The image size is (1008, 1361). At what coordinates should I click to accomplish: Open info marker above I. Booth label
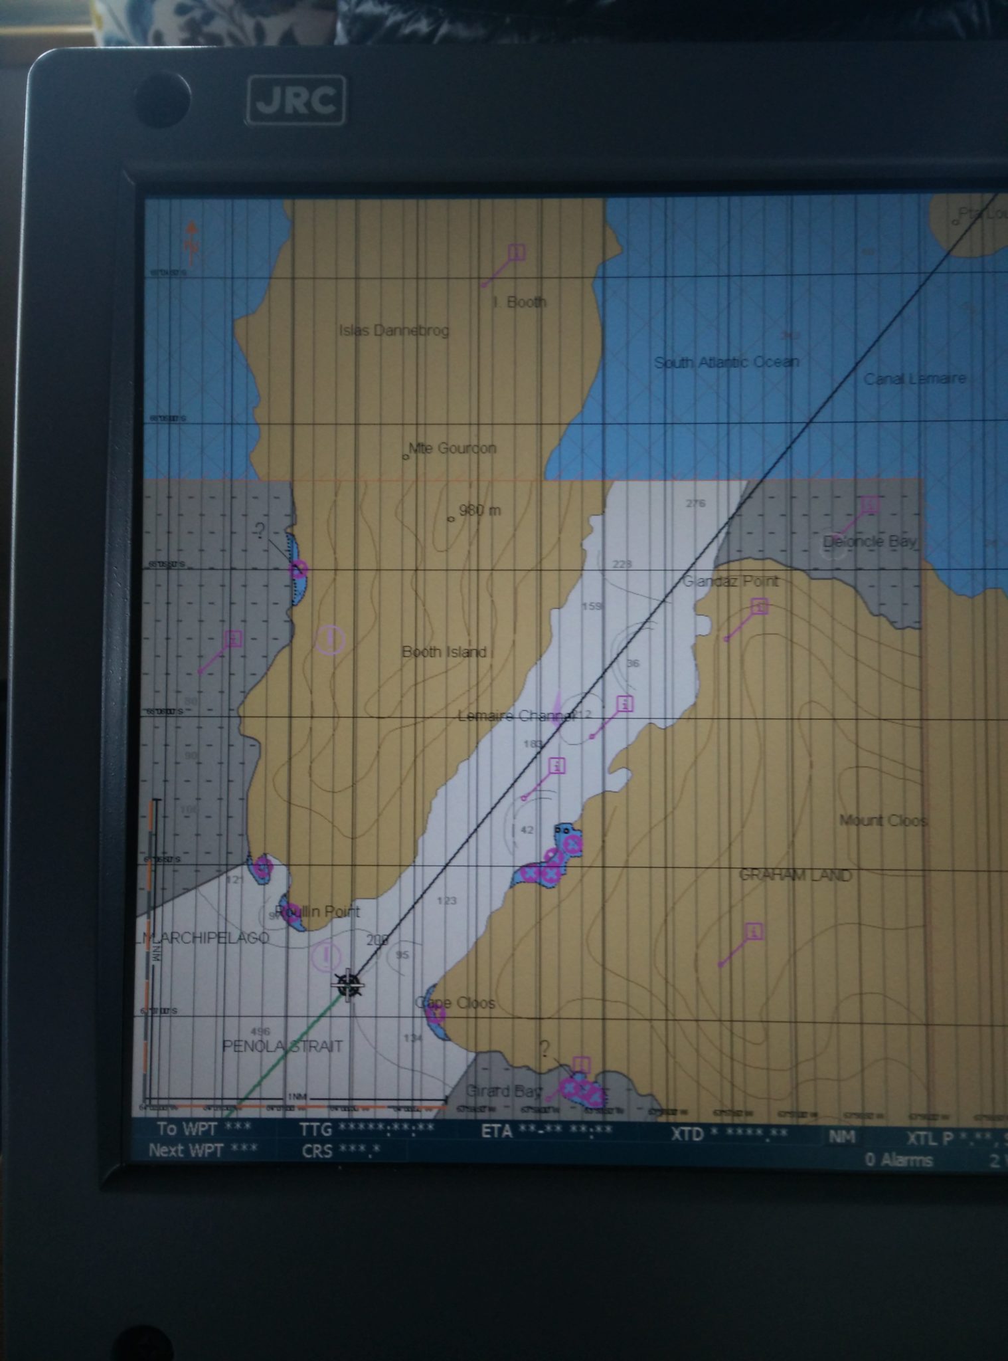[x=516, y=253]
